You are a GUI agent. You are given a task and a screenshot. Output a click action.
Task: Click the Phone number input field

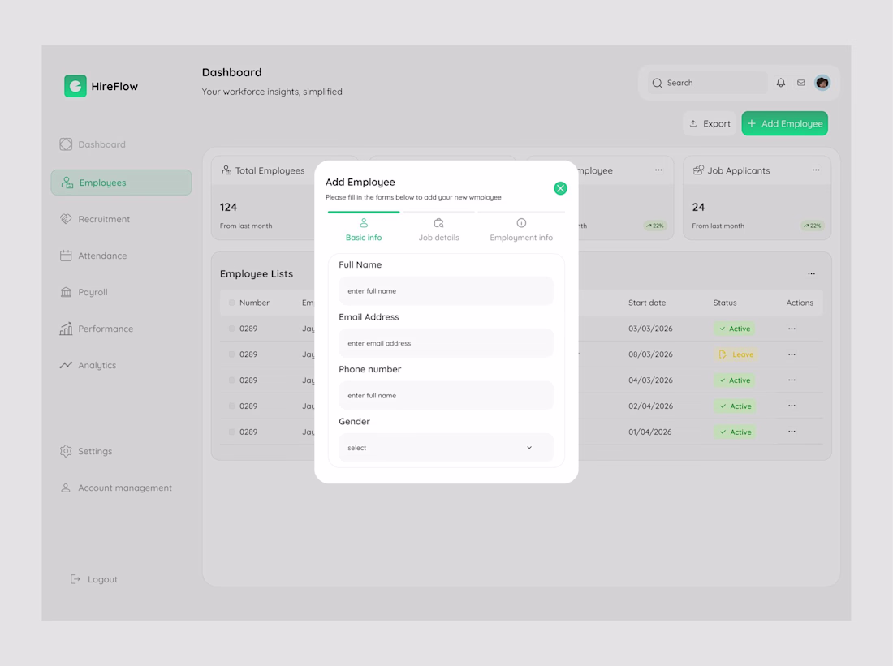[x=446, y=396]
